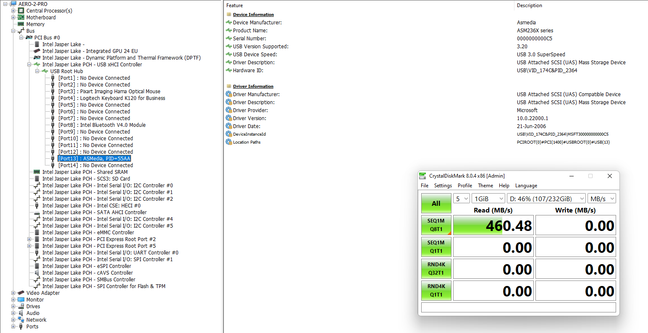This screenshot has width=648, height=333.
Task: Click the Motherboard icon in tree
Action: click(21, 17)
